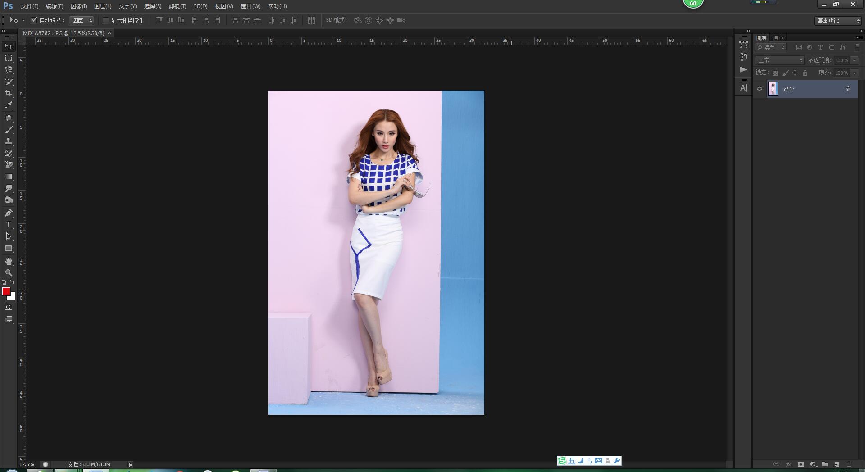Select the Zoom tool
Viewport: 865px width, 472px height.
click(x=9, y=273)
